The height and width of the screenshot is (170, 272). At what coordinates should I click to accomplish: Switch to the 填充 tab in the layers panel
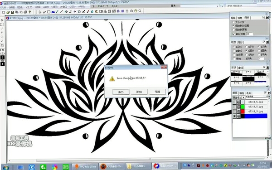point(242,93)
